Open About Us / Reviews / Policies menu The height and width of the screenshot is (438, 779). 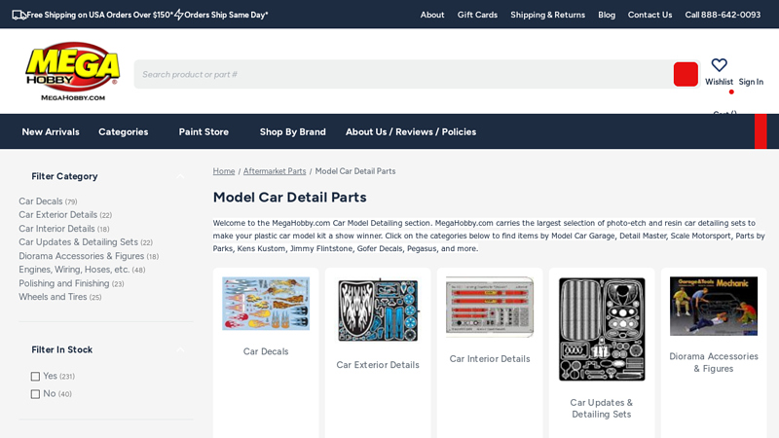(x=411, y=131)
